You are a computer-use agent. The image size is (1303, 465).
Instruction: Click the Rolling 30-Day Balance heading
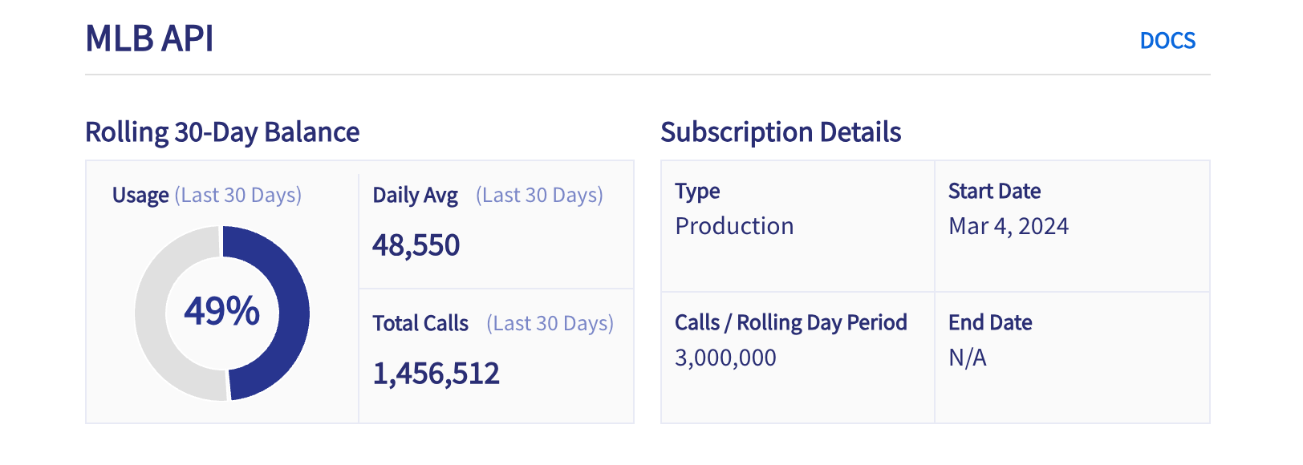(222, 132)
